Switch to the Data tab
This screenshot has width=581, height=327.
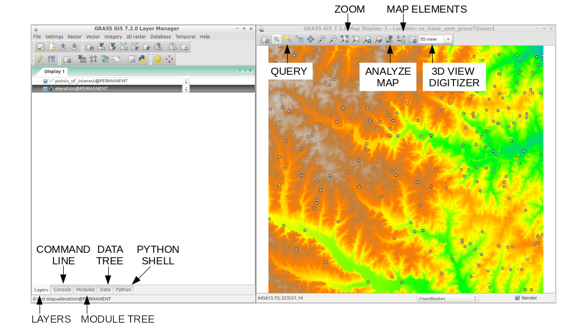click(105, 290)
